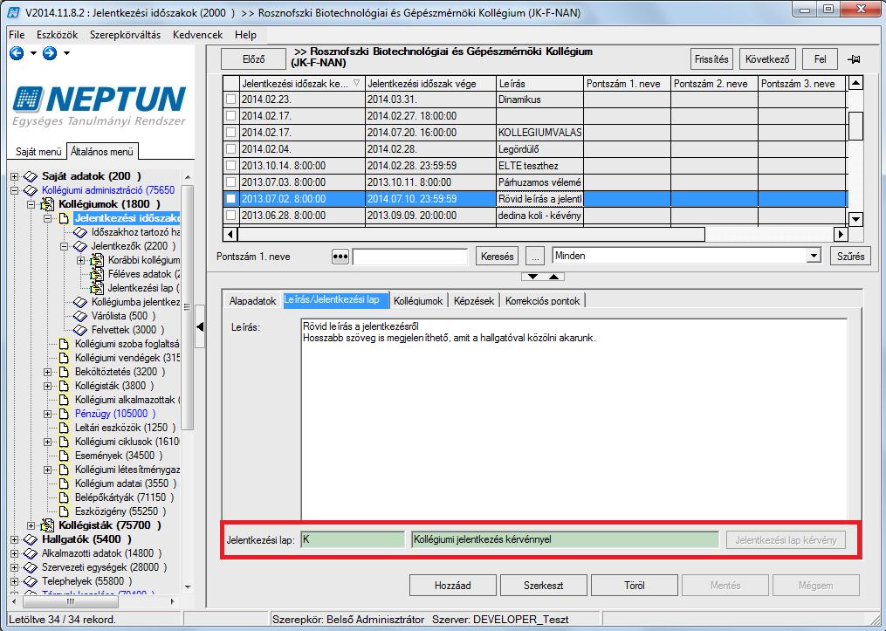This screenshot has height=631, width=886.
Task: Open the Eszközök menu
Action: point(57,35)
